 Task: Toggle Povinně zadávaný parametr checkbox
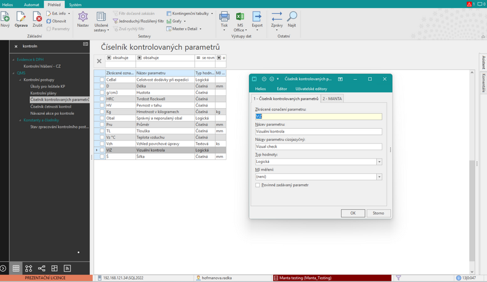click(258, 185)
